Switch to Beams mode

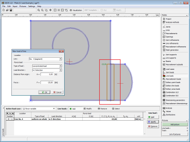pyautogui.click(x=167, y=61)
